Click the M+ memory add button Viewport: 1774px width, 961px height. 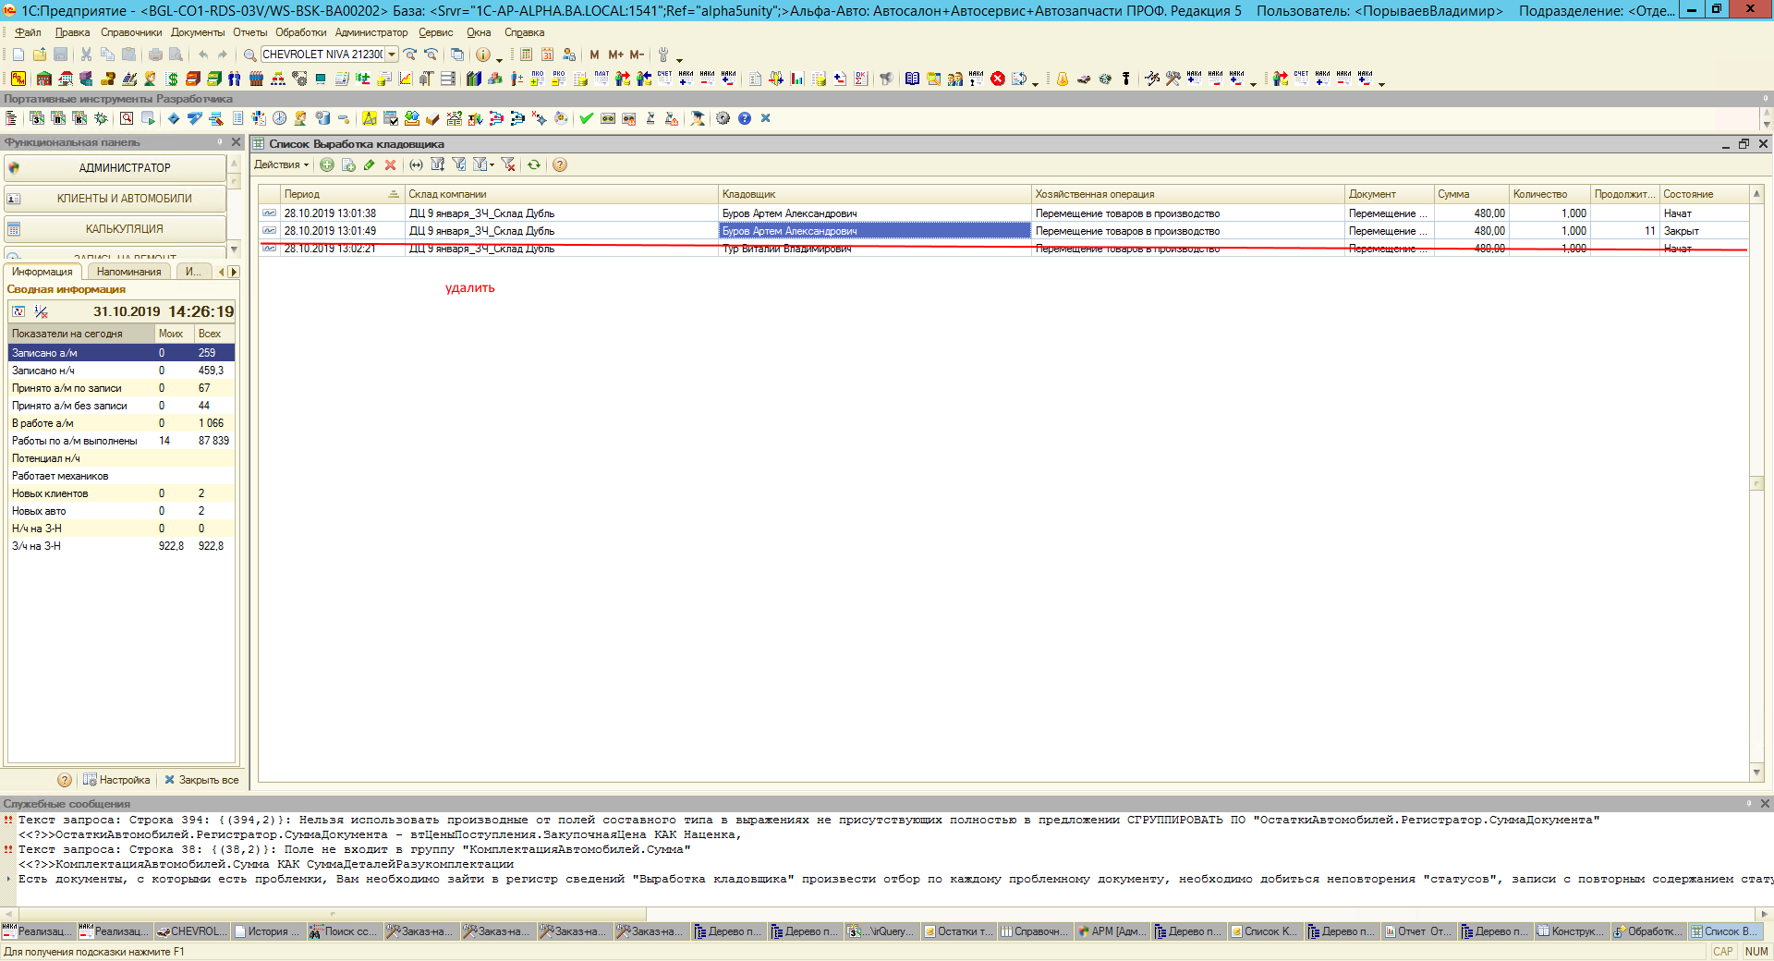pyautogui.click(x=615, y=55)
